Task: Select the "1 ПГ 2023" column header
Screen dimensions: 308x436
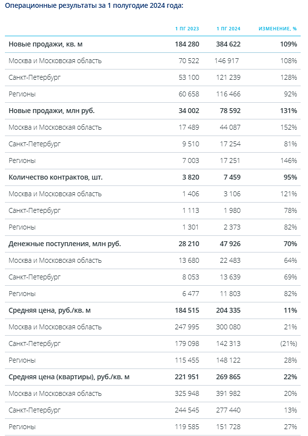Action: click(x=187, y=29)
